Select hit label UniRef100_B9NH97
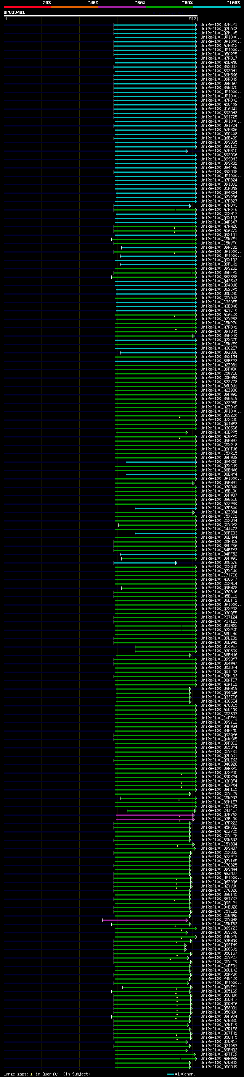The width and height of the screenshot is (244, 1077). 218,84
